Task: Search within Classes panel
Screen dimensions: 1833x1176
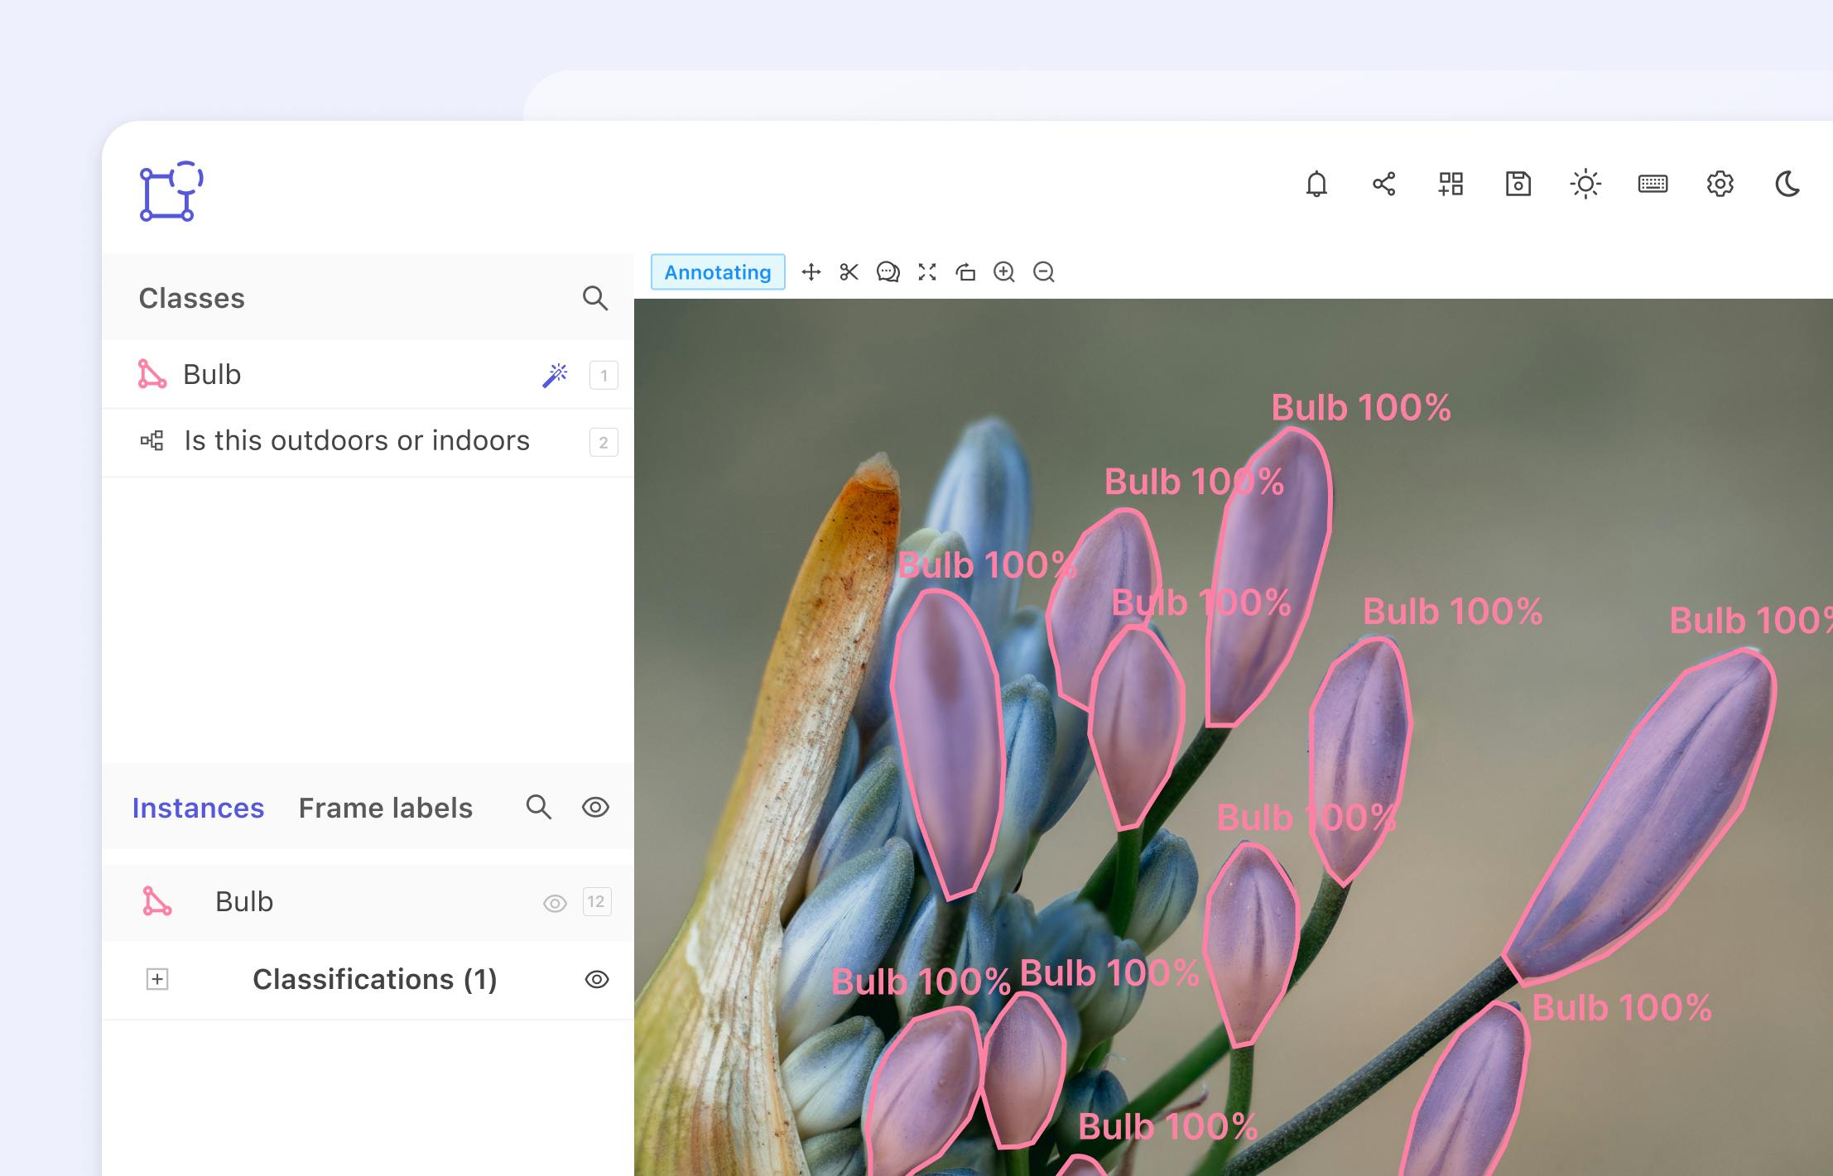Action: (x=596, y=298)
